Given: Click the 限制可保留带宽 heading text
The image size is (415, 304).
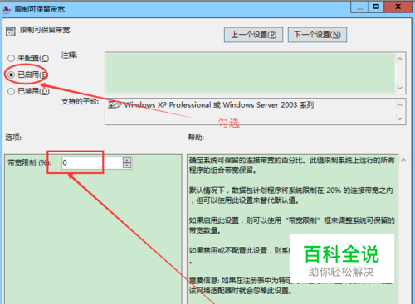Looking at the screenshot, I should (45, 30).
